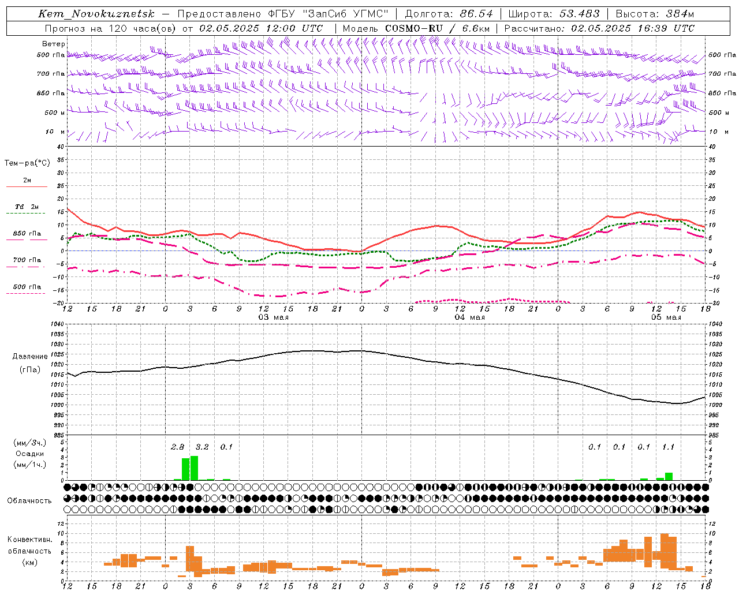Click the Осадки precipitation label

(x=30, y=454)
